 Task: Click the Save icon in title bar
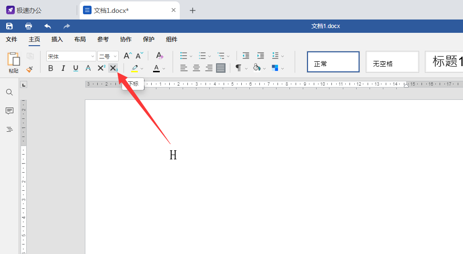(x=10, y=26)
